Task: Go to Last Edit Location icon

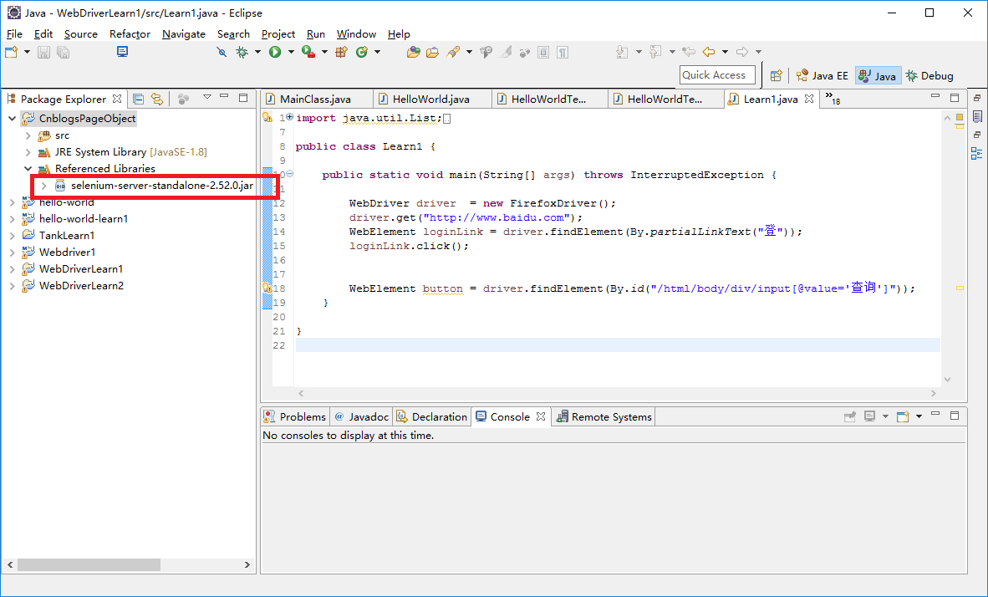Action: [689, 53]
